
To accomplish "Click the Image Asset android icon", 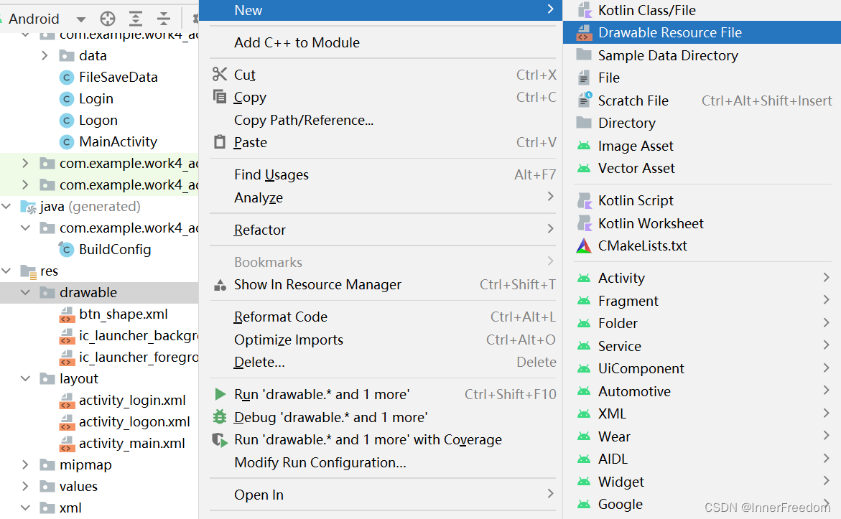I will [584, 145].
